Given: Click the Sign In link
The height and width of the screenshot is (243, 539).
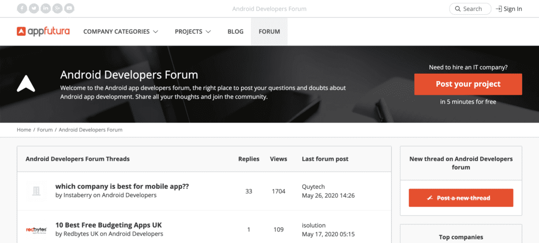Looking at the screenshot, I should click(509, 9).
